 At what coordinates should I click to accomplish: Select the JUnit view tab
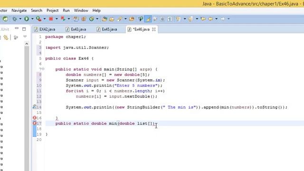5,29
